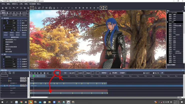Set lens to 50mm preset

[12, 35]
